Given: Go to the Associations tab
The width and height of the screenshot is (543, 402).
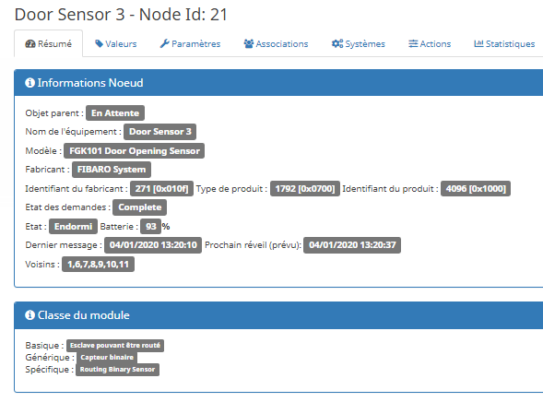Looking at the screenshot, I should point(276,43).
